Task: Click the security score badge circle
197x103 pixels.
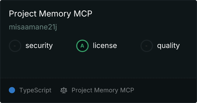Action: coord(15,46)
